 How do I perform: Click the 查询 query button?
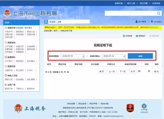coord(140,56)
